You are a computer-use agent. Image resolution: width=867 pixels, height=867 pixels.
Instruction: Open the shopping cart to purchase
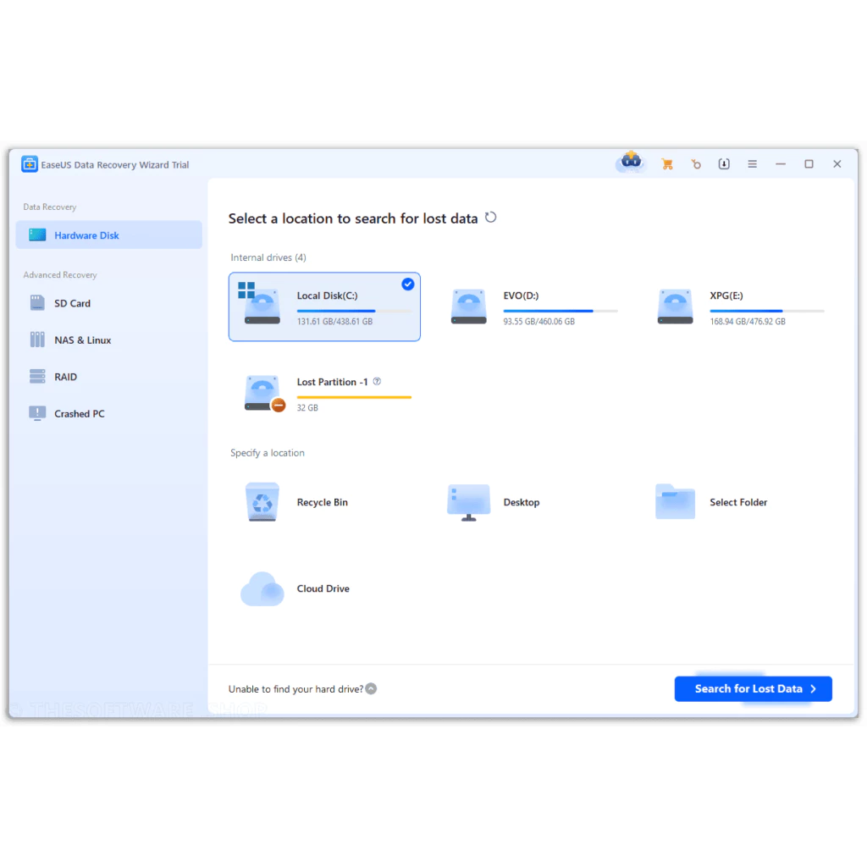(x=667, y=163)
